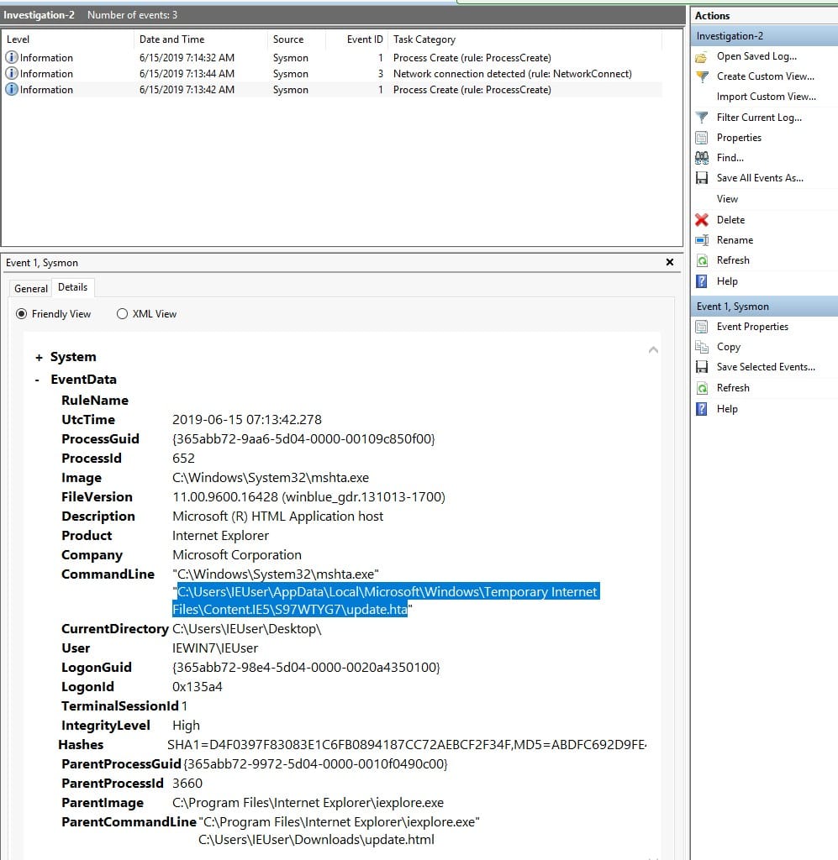Click the Help icon under Event 1, Sysmon
The image size is (838, 860).
pyautogui.click(x=701, y=409)
